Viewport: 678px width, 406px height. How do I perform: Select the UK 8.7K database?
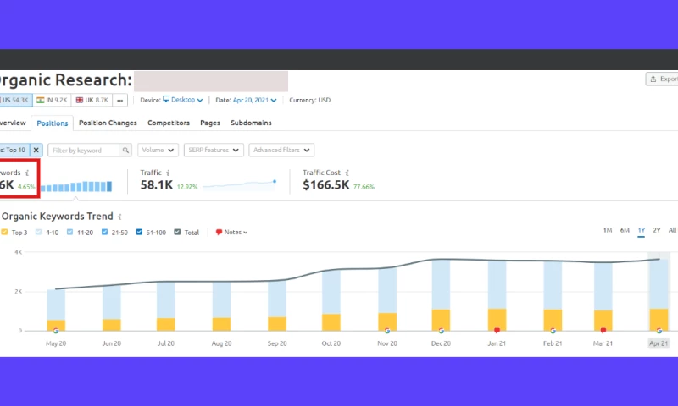[92, 100]
